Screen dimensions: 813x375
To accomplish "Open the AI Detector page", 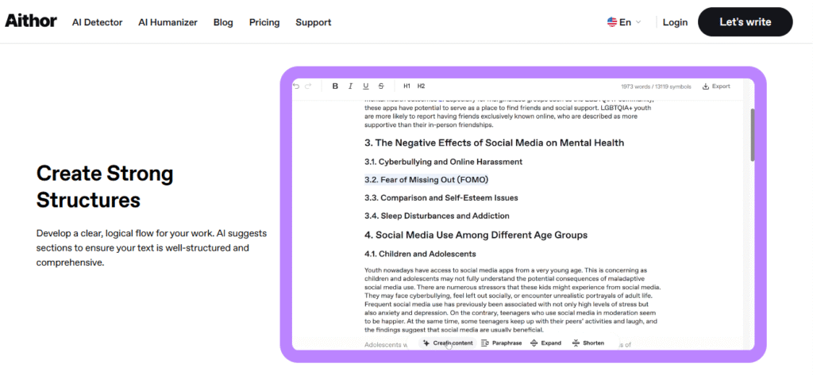I will click(x=97, y=22).
